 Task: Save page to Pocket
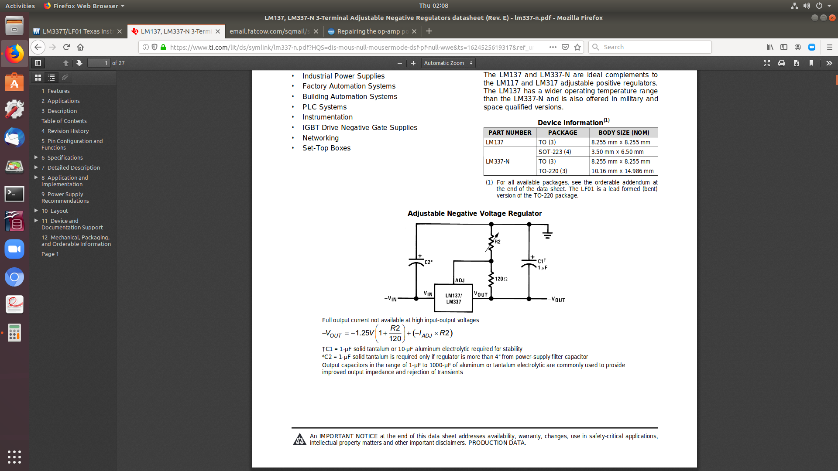pyautogui.click(x=565, y=47)
